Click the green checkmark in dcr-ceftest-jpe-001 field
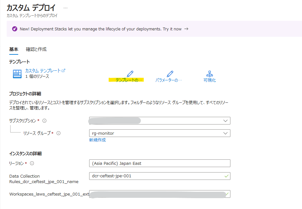302x209 pixels. coord(227,176)
